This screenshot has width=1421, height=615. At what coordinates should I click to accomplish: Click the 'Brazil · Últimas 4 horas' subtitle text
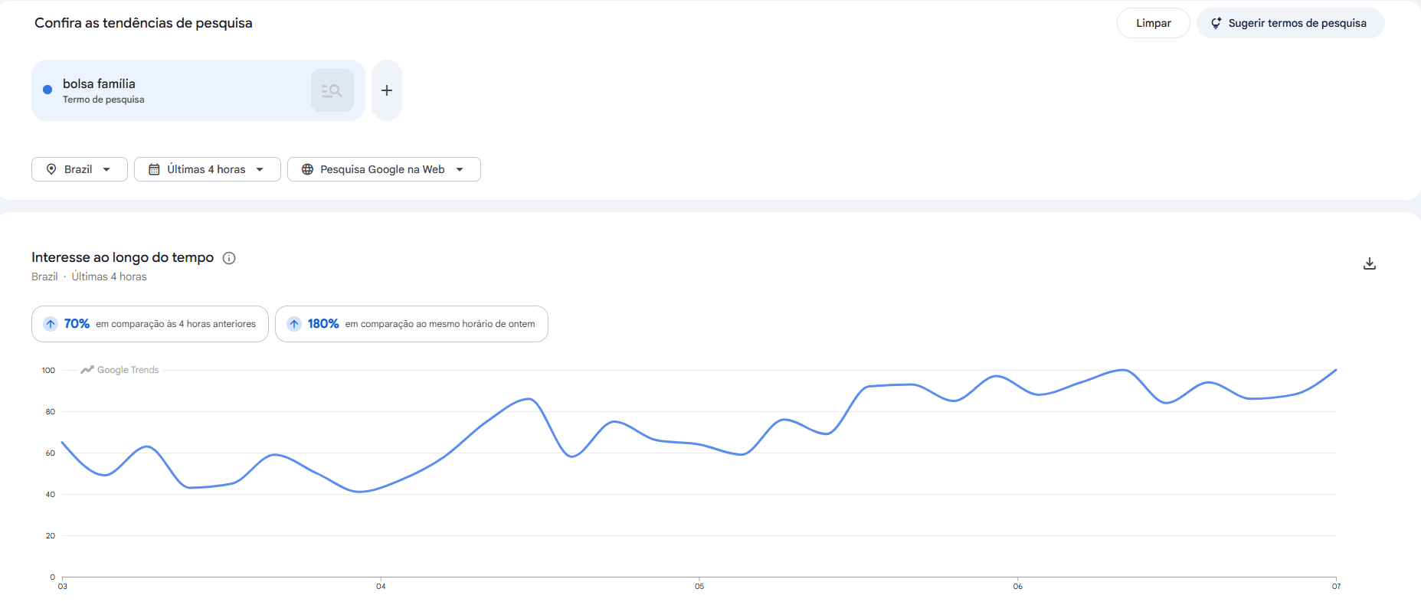pyautogui.click(x=89, y=276)
